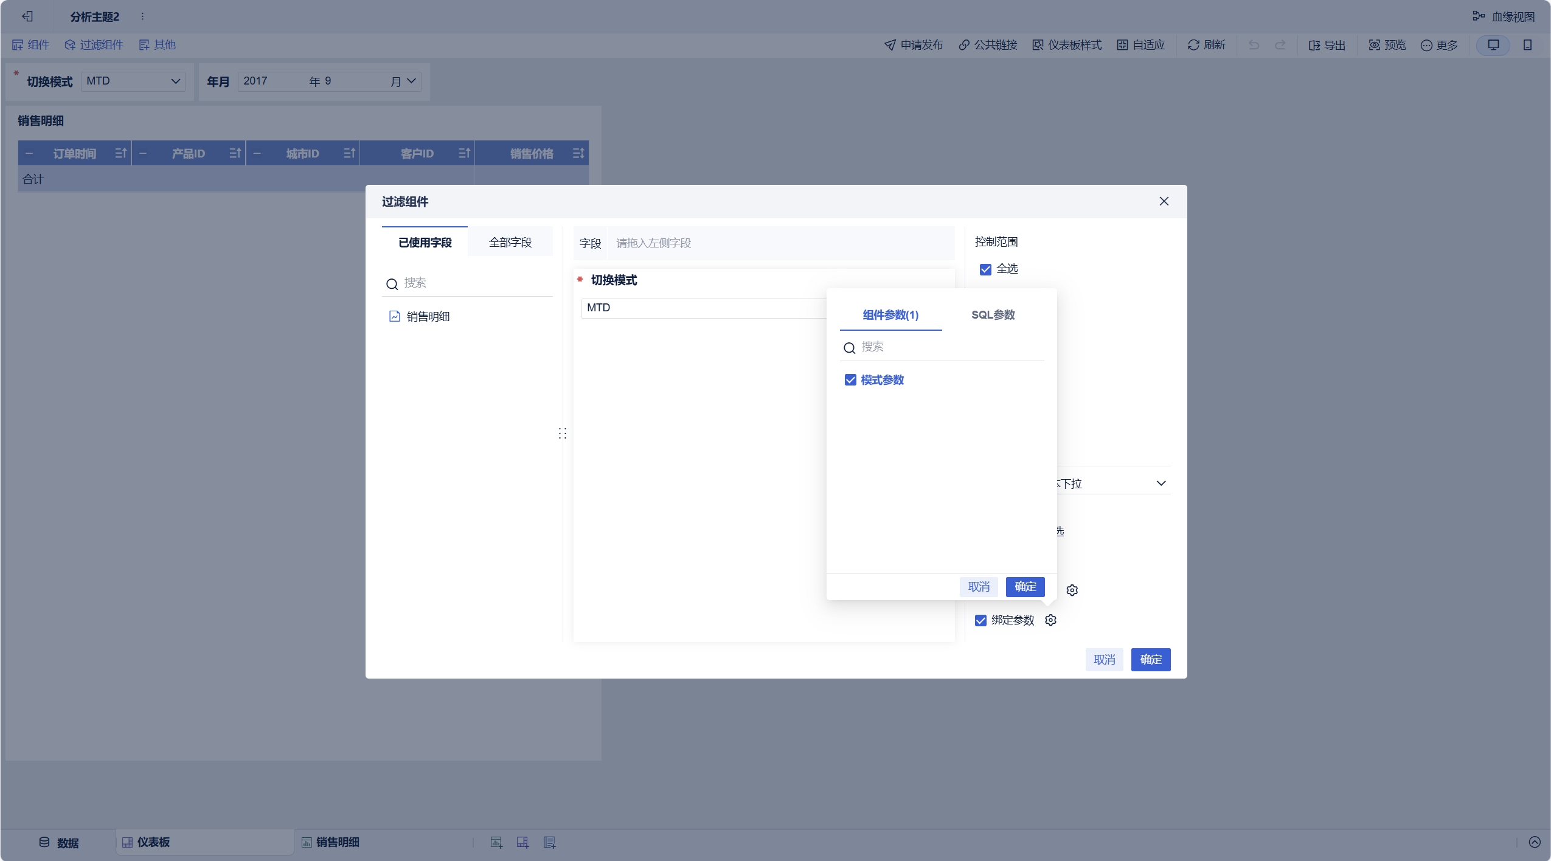1551x861 pixels.
Task: Open the 更多 more menu
Action: (x=1439, y=45)
